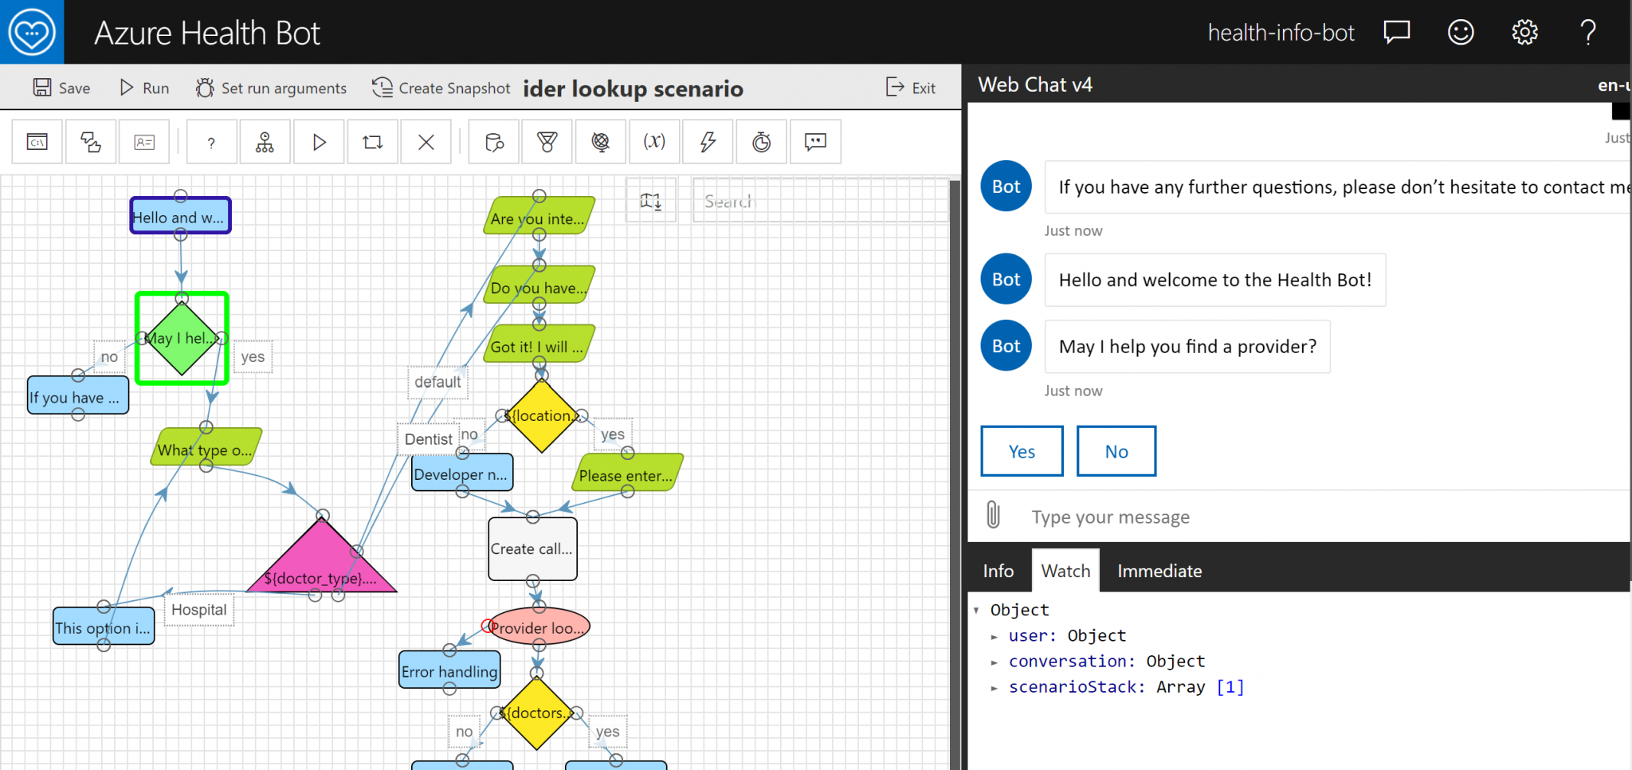This screenshot has height=770, width=1632.
Task: Add a switch hierarchy element icon
Action: point(265,142)
